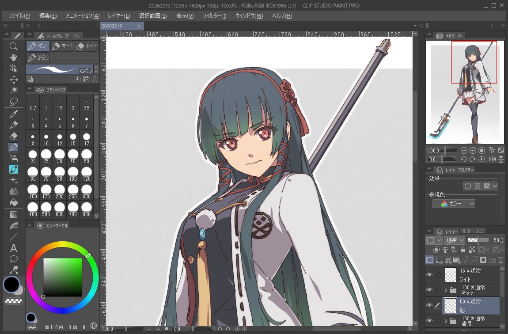The image size is (508, 334).
Task: Select the Fill bucket tool
Action: 13,202
